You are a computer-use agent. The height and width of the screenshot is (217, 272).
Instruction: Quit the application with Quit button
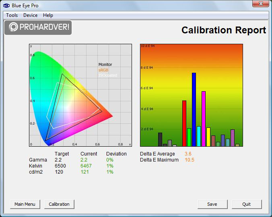pos(247,204)
